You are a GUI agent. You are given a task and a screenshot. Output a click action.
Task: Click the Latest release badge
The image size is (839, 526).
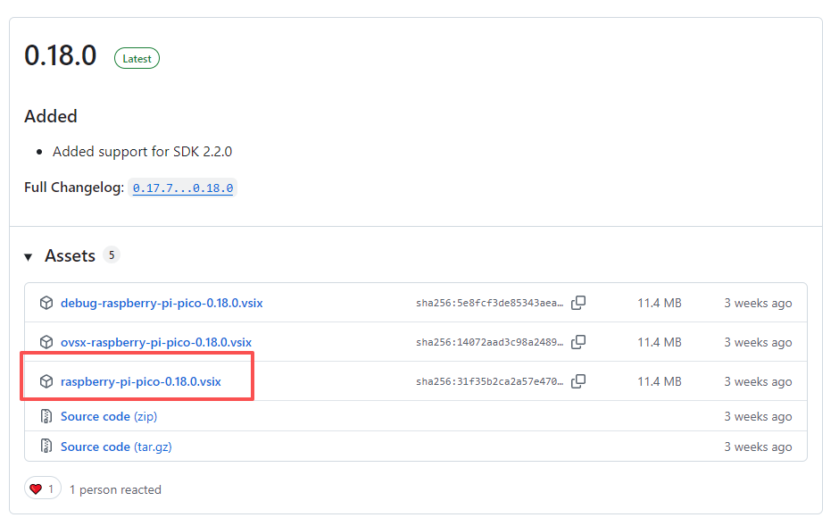[x=137, y=59]
